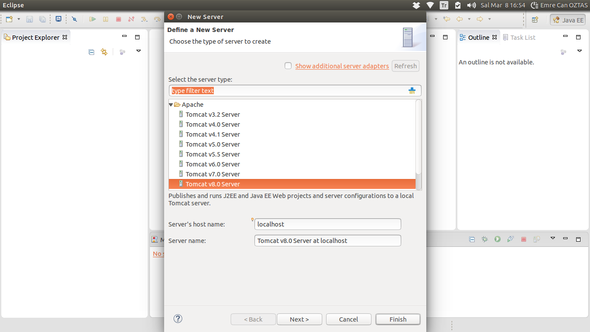This screenshot has height=332, width=590.
Task: Open Project Explorer View Menu triangle
Action: tap(139, 51)
